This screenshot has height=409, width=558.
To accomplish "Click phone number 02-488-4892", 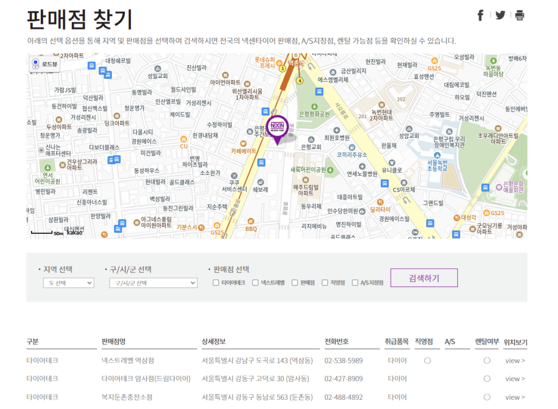I will (x=343, y=397).
